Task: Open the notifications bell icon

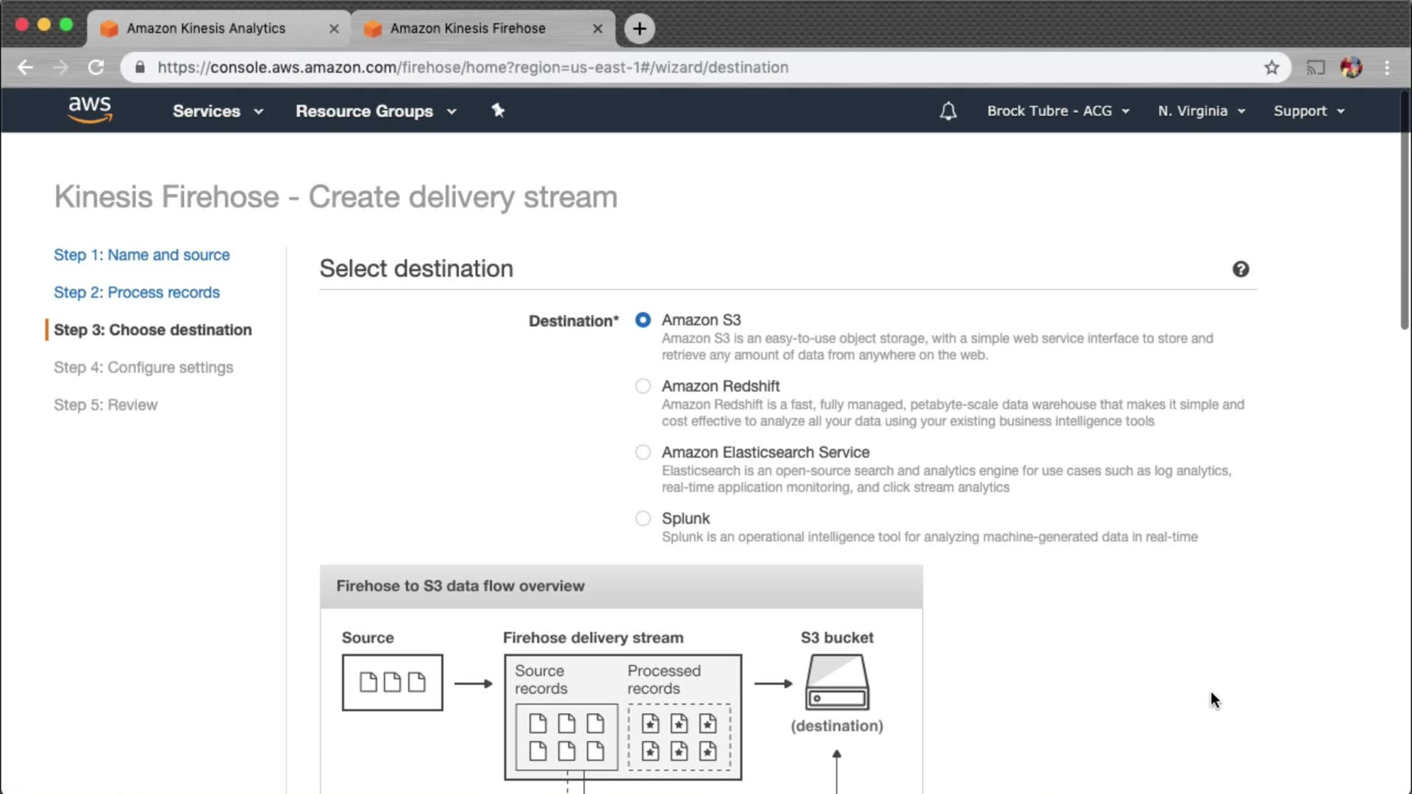Action: pos(948,111)
